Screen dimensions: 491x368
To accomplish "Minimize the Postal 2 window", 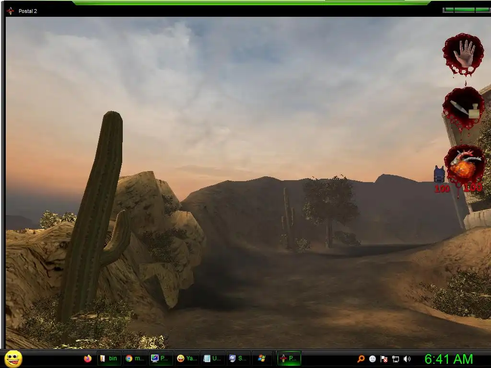I will [448, 10].
